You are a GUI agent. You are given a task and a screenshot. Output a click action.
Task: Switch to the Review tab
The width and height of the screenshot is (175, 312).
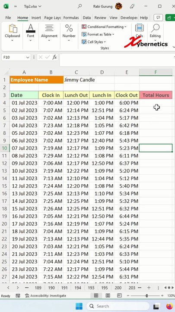coord(100,18)
